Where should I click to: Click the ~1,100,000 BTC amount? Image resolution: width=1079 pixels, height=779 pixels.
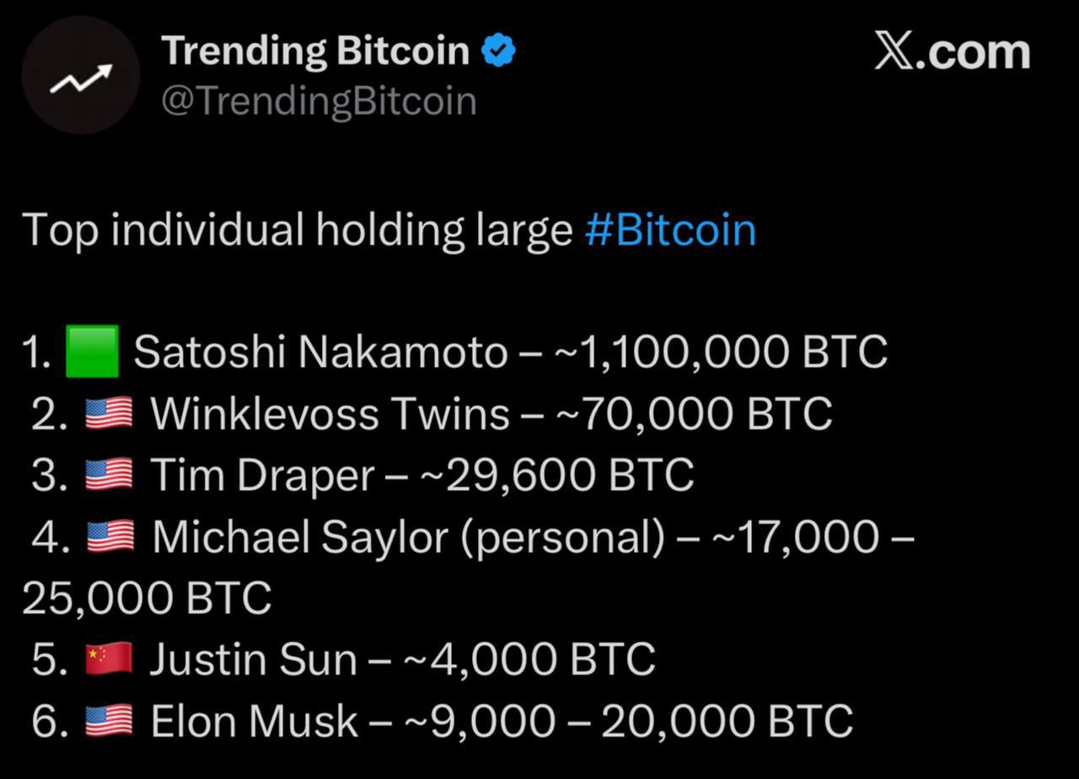tap(721, 352)
